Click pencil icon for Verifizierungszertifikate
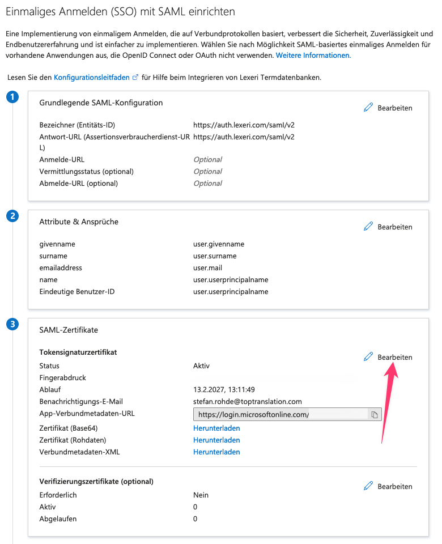Screen dimensions: 442x544 (x=368, y=486)
